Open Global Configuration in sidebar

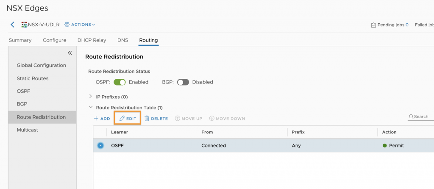tap(41, 65)
